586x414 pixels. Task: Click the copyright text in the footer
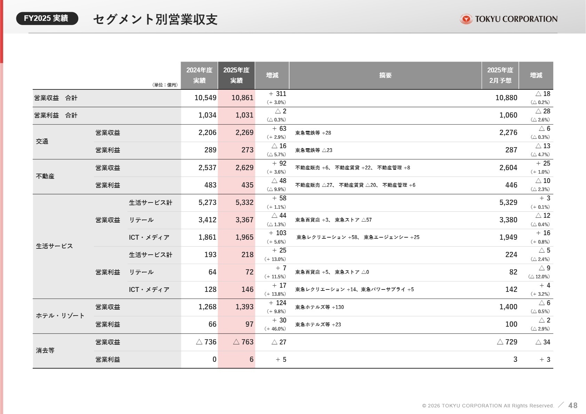[488, 406]
